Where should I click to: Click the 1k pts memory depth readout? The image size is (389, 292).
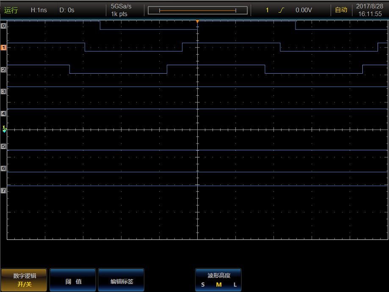click(119, 14)
